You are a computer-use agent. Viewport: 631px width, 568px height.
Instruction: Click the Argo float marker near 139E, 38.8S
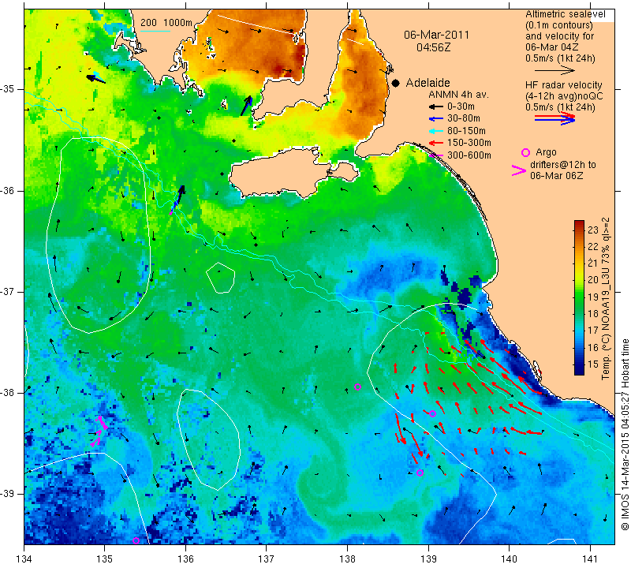420,473
